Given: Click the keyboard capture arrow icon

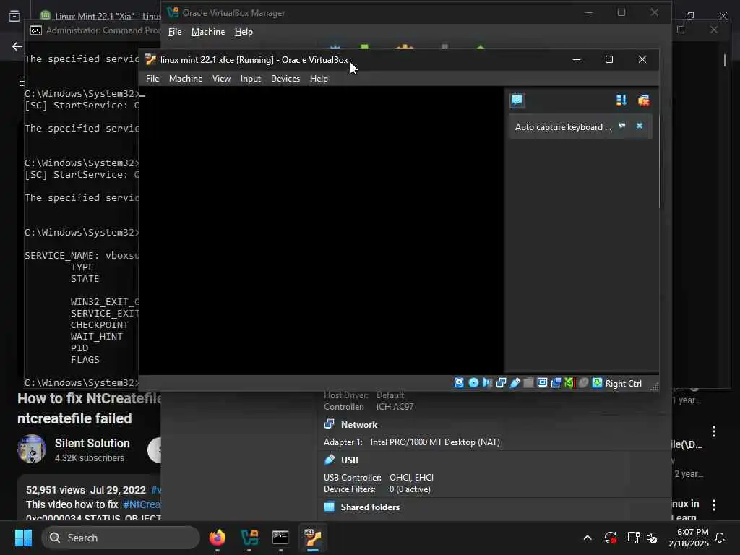Looking at the screenshot, I should click(597, 383).
